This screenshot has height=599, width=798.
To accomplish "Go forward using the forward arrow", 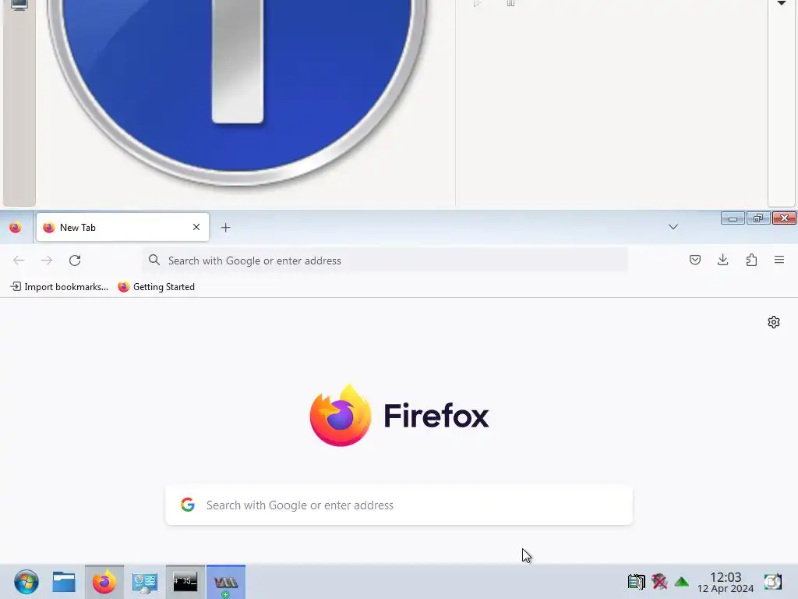I will pyautogui.click(x=47, y=261).
